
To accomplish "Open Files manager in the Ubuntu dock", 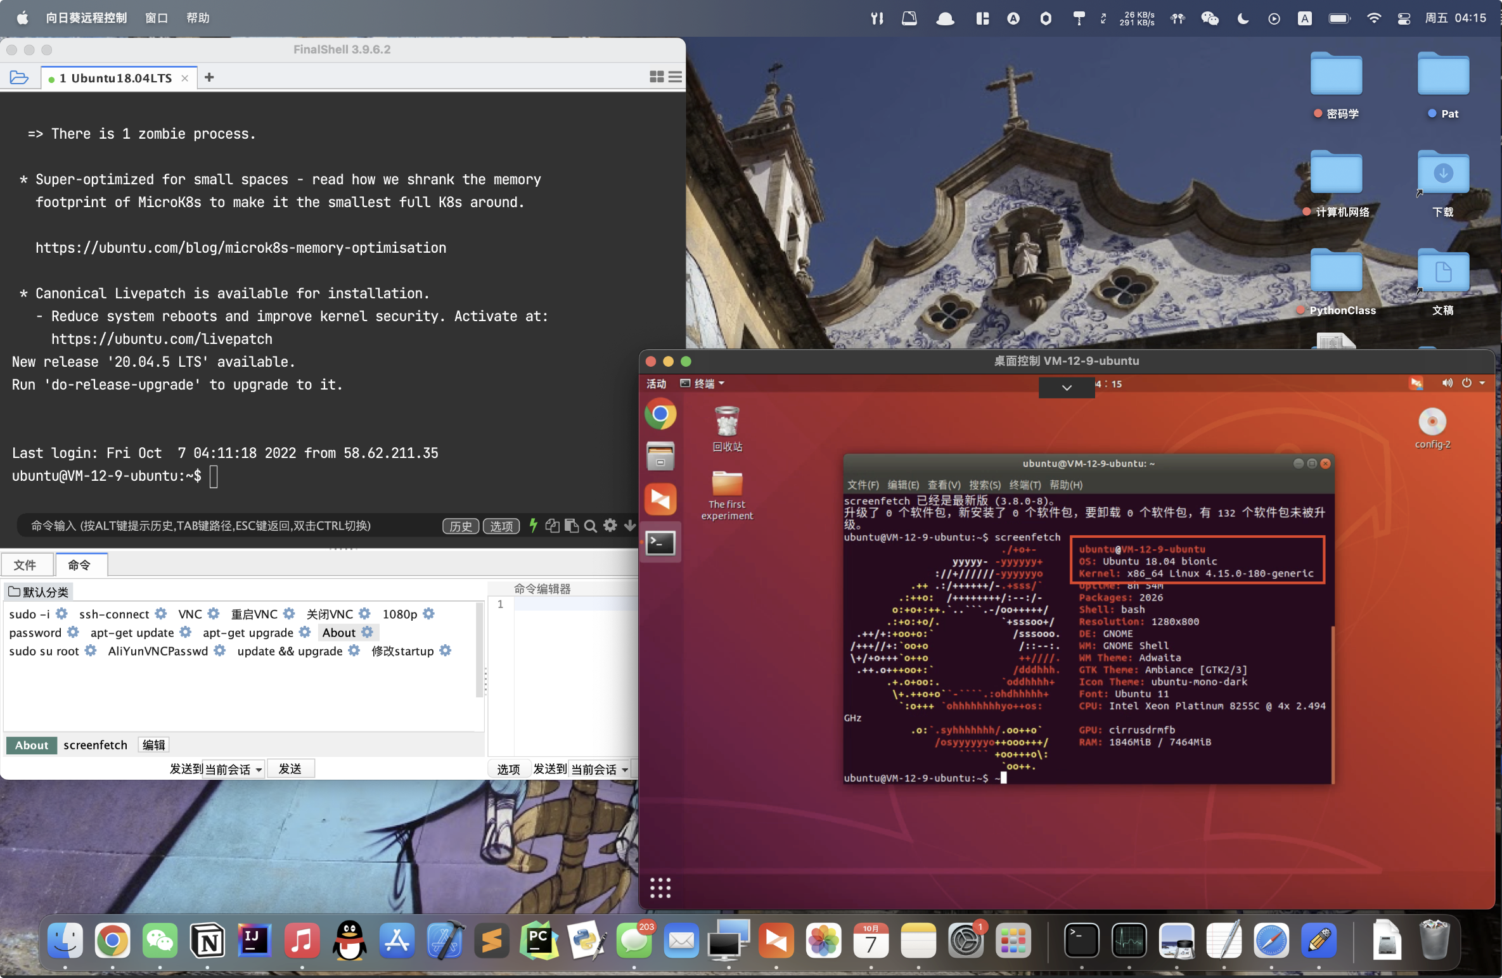I will [x=660, y=457].
